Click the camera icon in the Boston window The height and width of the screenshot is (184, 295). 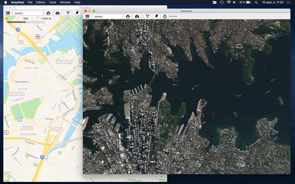[57, 13]
